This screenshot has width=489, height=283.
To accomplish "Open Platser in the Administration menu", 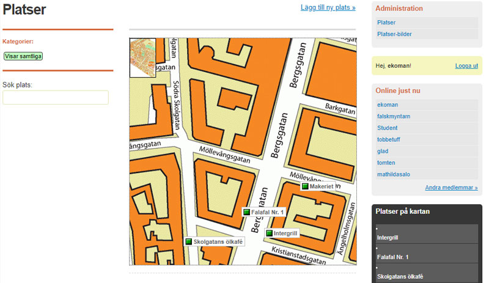I will pos(386,23).
